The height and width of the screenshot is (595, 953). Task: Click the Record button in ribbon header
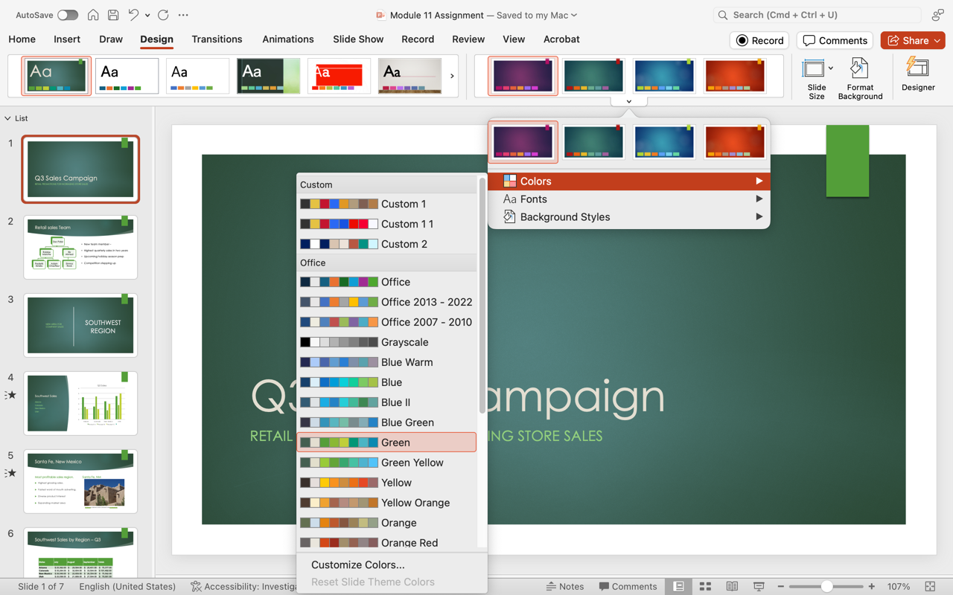759,40
